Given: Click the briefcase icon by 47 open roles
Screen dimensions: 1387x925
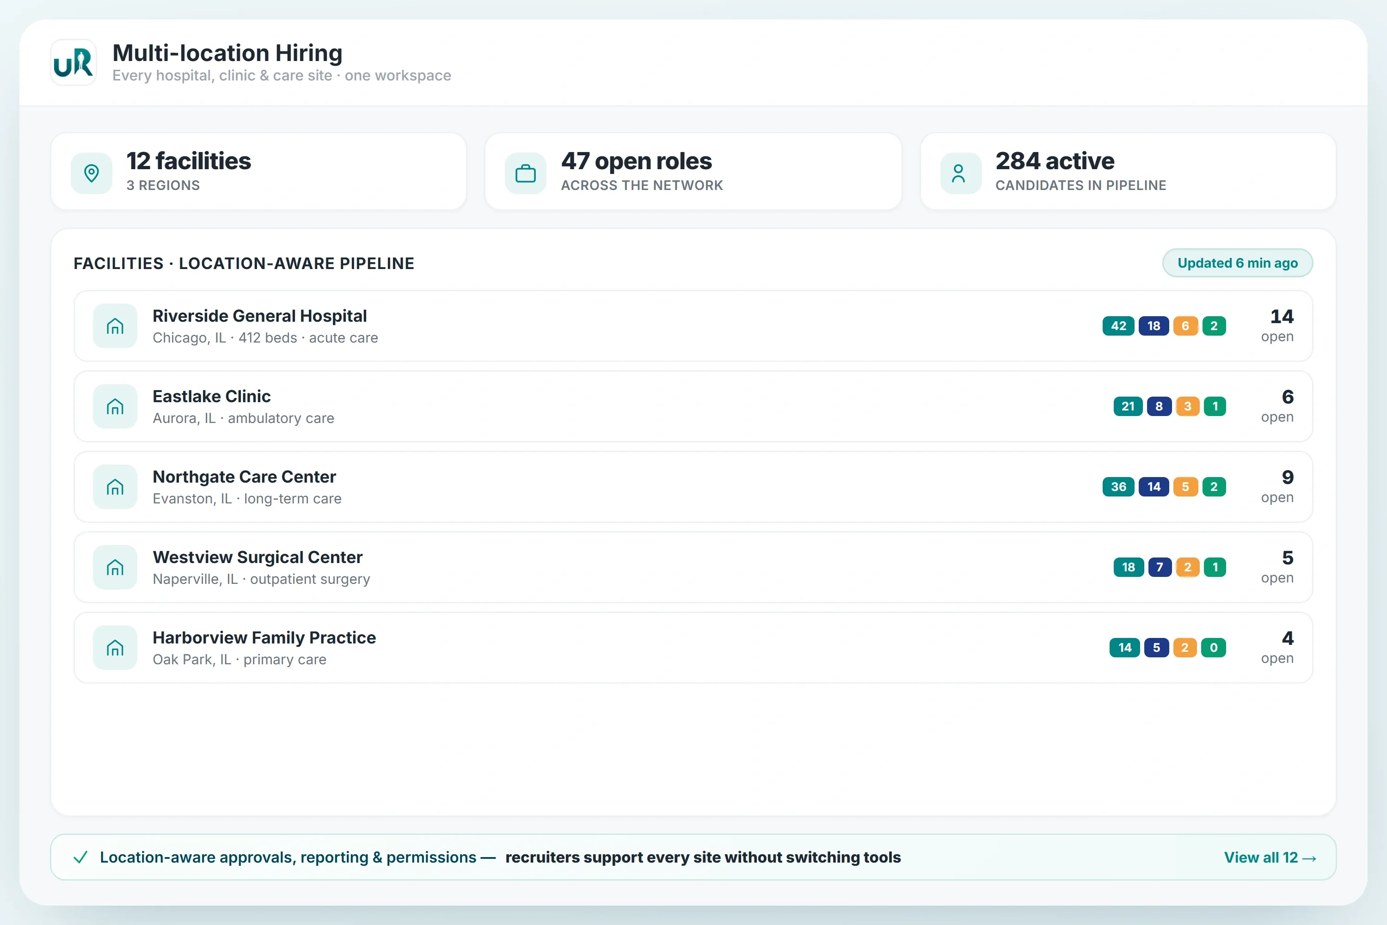Looking at the screenshot, I should [526, 173].
